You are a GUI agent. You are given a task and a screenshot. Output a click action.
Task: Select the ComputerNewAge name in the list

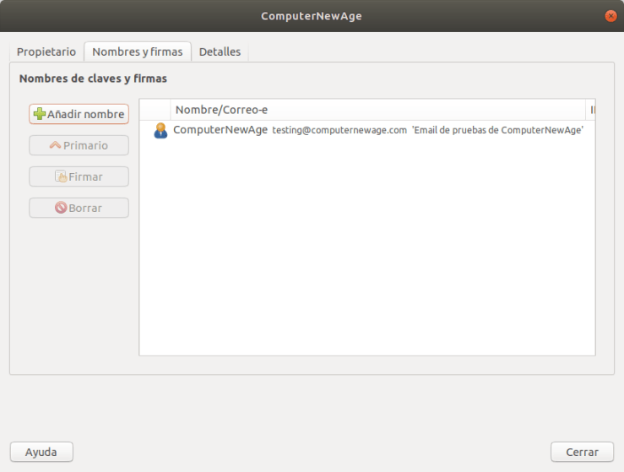point(220,130)
